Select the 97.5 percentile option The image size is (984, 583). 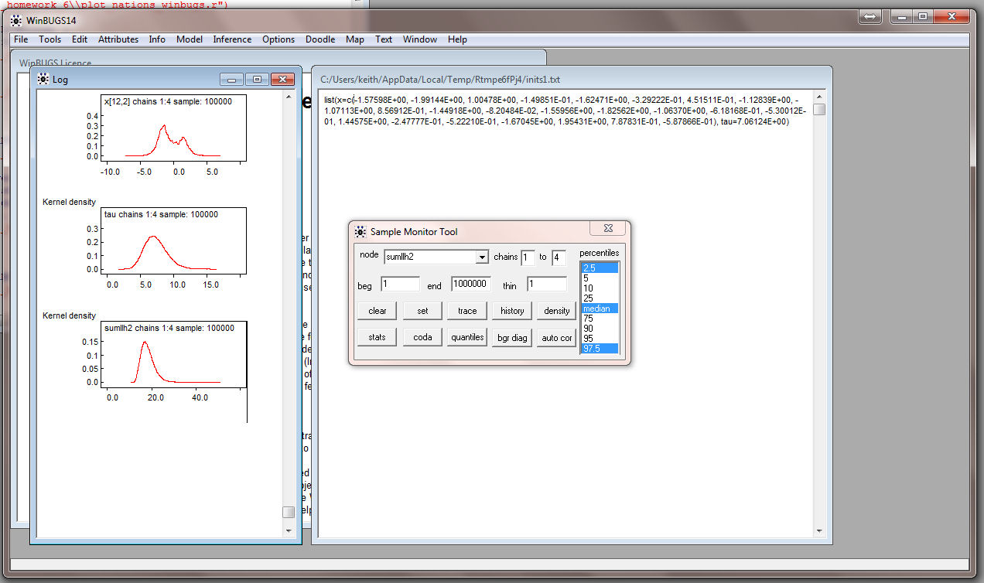(x=599, y=349)
